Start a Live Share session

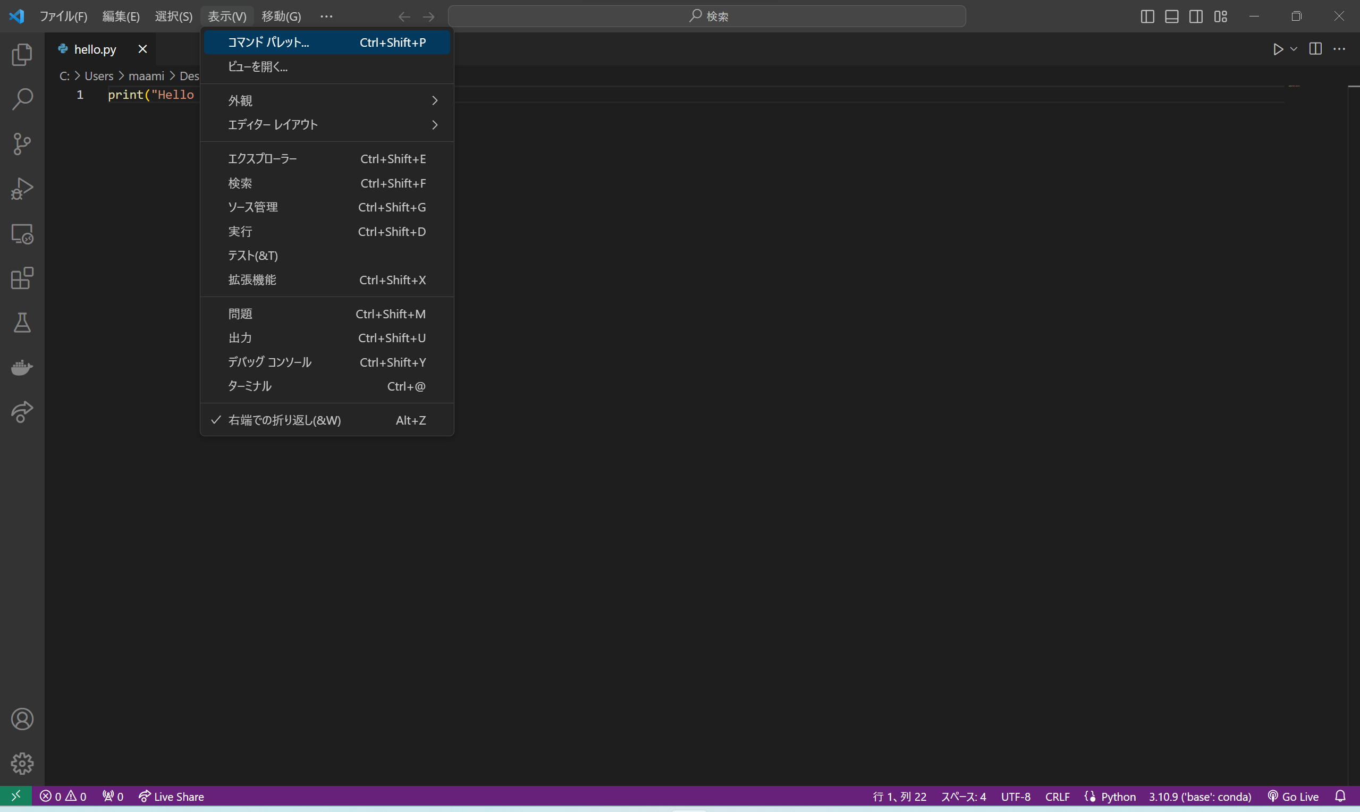[172, 797]
